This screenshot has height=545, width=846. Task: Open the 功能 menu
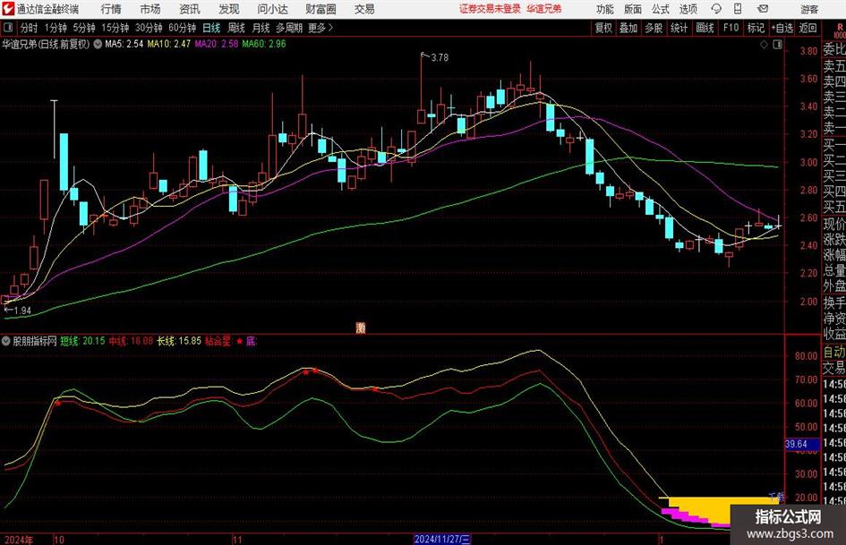coord(605,9)
